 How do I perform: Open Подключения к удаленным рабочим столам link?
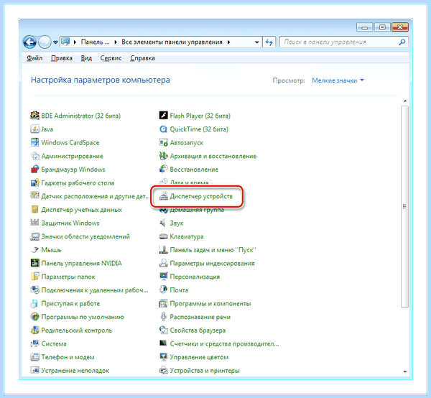[x=95, y=290]
